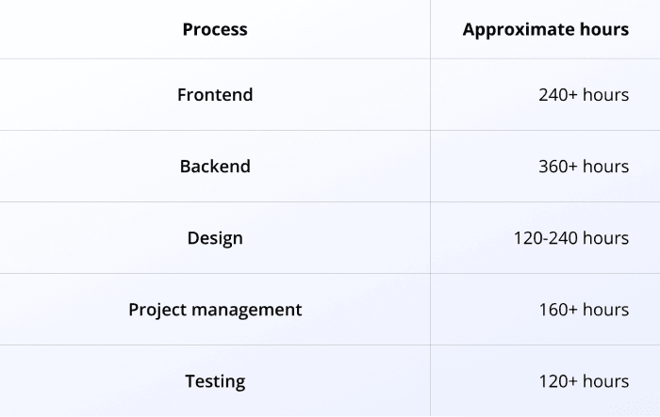Select the Testing process cell
Screen dimensions: 660x417
pyautogui.click(x=215, y=381)
